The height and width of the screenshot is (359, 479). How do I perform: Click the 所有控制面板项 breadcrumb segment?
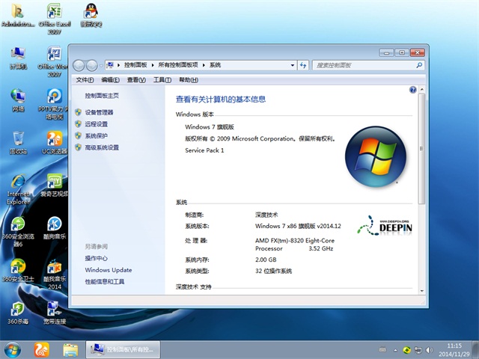(178, 65)
